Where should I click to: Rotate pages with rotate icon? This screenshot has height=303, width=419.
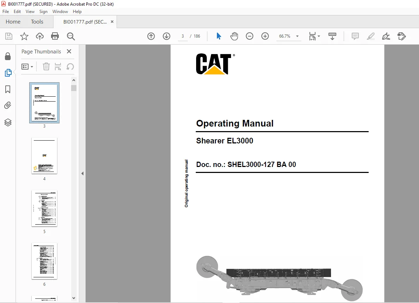(70, 66)
